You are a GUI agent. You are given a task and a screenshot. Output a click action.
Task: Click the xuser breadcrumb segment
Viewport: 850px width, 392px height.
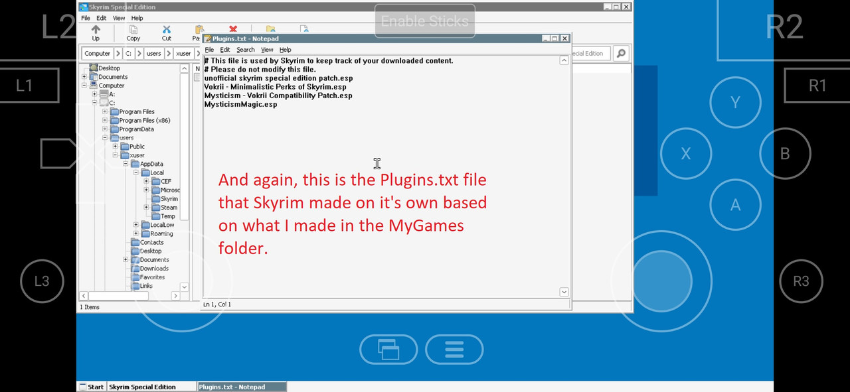pos(184,53)
